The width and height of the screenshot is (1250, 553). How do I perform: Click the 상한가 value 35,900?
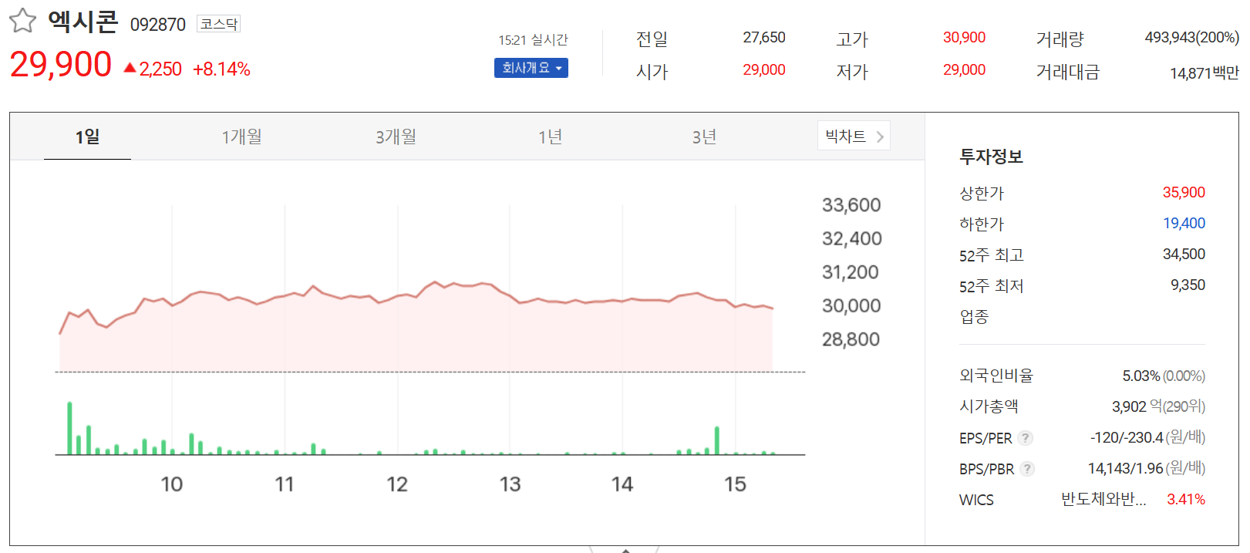[1184, 192]
